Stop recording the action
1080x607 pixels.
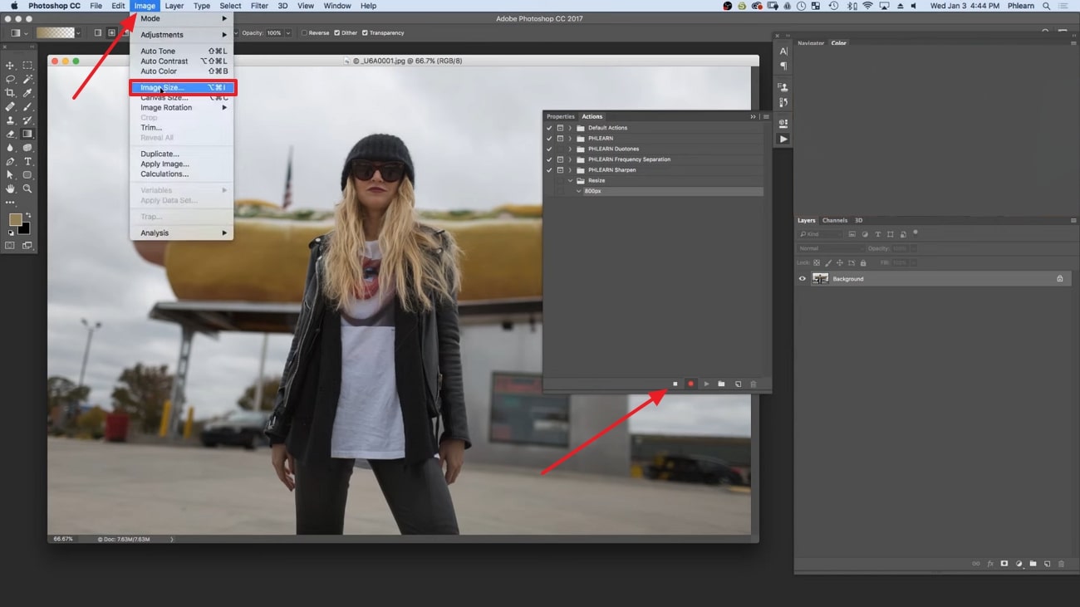(675, 384)
